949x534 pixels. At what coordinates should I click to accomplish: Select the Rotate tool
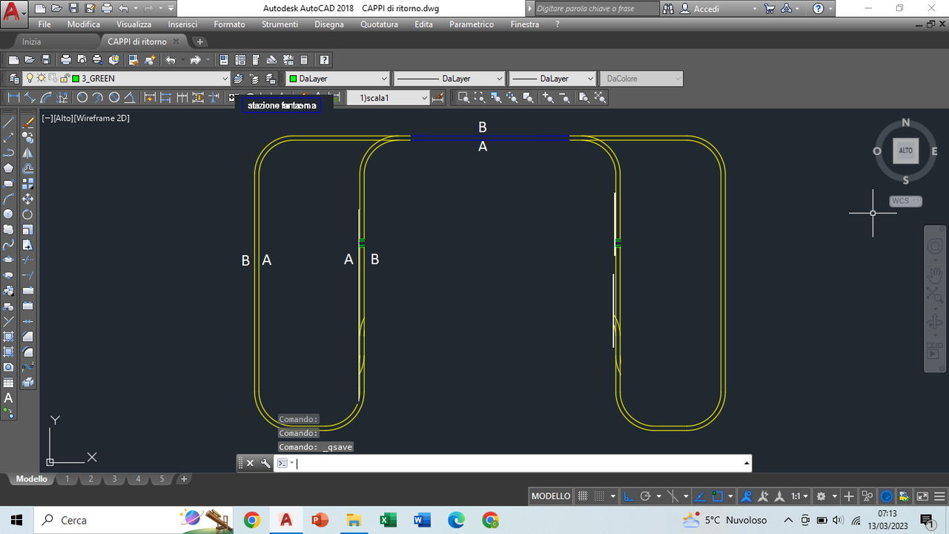click(27, 214)
